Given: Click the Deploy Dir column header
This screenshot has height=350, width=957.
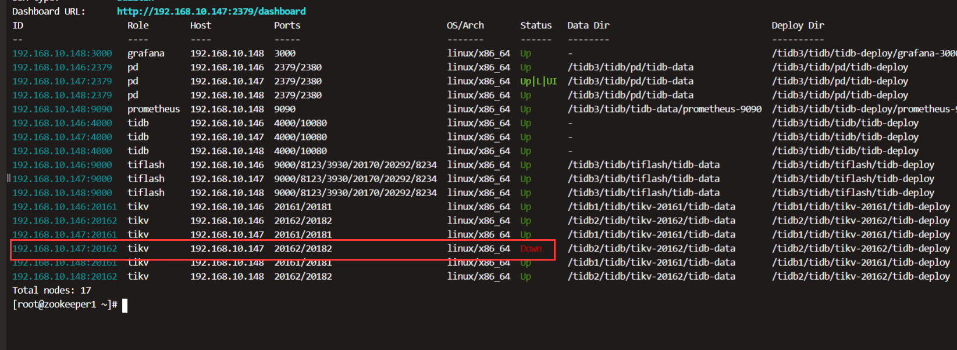Looking at the screenshot, I should point(798,26).
